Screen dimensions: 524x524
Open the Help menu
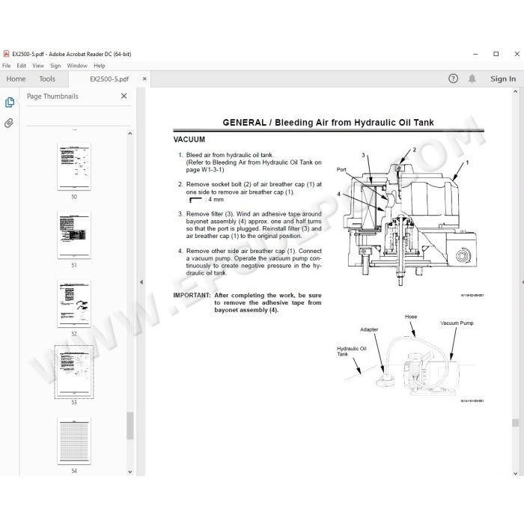coord(100,66)
